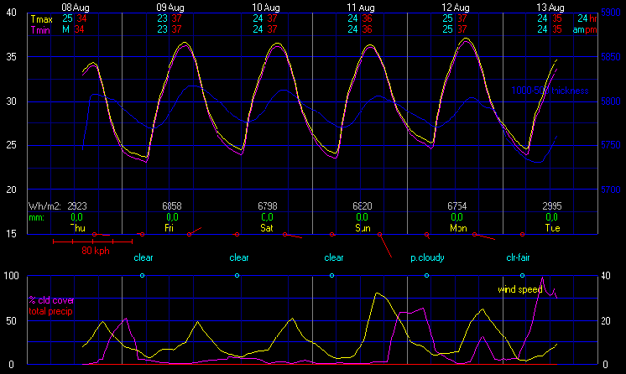The height and width of the screenshot is (374, 626).
Task: Click the clr-fair sky condition label
Action: [518, 257]
